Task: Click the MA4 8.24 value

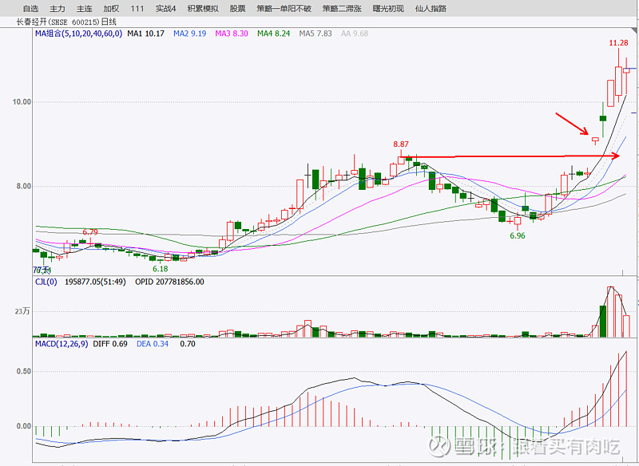Action: point(273,34)
